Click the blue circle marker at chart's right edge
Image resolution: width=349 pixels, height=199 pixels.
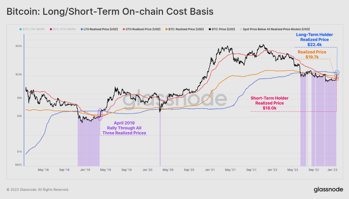(337, 72)
